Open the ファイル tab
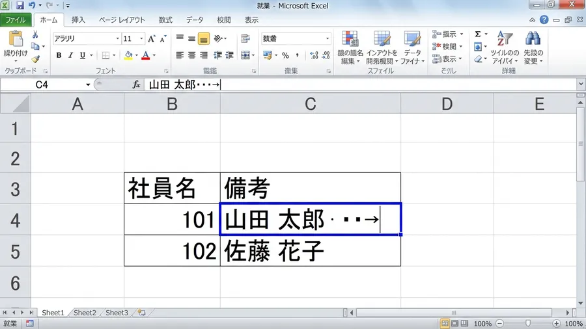The image size is (586, 329). point(16,20)
